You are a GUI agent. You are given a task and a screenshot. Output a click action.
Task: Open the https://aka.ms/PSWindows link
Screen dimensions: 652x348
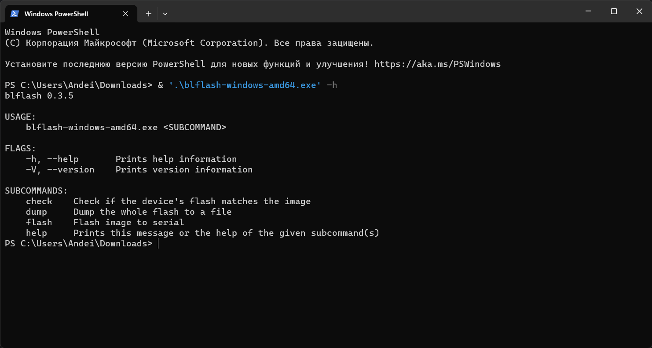(437, 64)
